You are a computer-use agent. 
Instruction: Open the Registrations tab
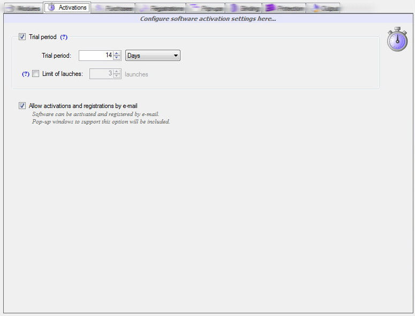pos(161,8)
